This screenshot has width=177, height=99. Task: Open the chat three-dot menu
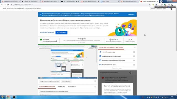(x=134, y=73)
